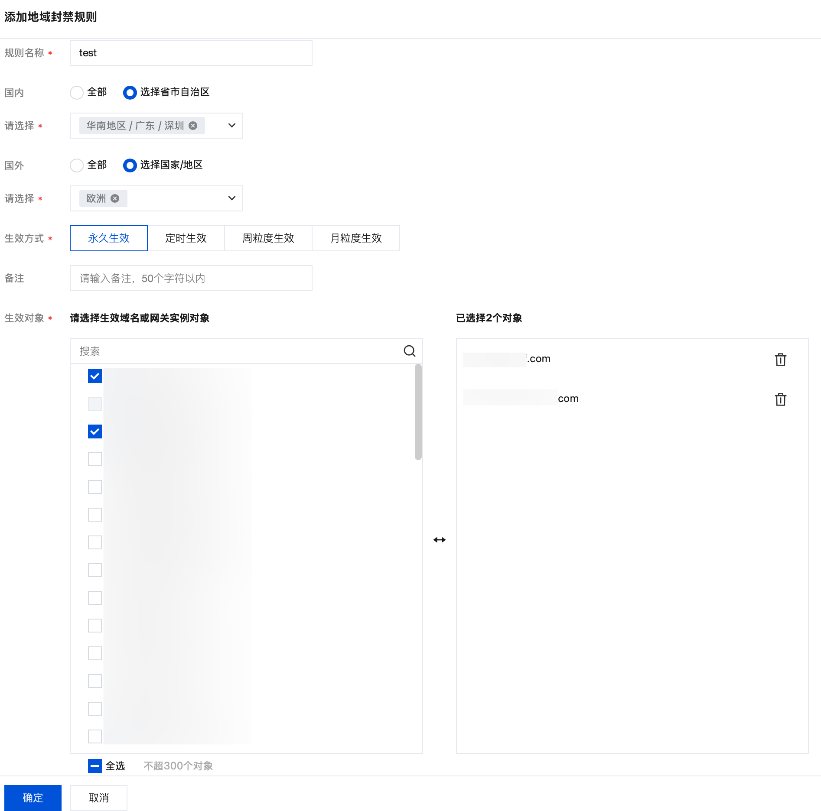Expand the domestic region dropdown arrow

[x=232, y=126]
